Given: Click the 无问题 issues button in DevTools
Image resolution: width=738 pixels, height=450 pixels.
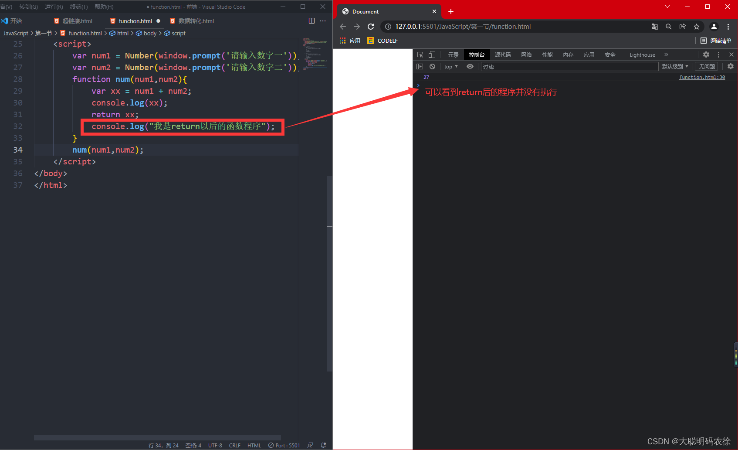Looking at the screenshot, I should [x=706, y=66].
